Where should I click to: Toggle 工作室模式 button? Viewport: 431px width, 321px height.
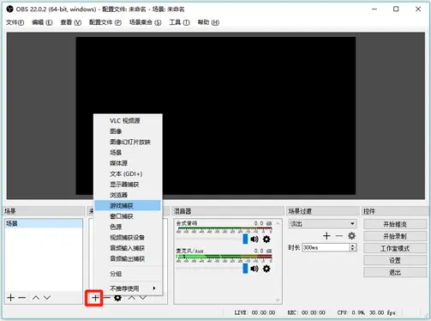(x=395, y=248)
